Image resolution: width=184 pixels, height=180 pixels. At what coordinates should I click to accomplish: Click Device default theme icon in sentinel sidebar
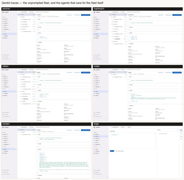[x=3, y=55]
